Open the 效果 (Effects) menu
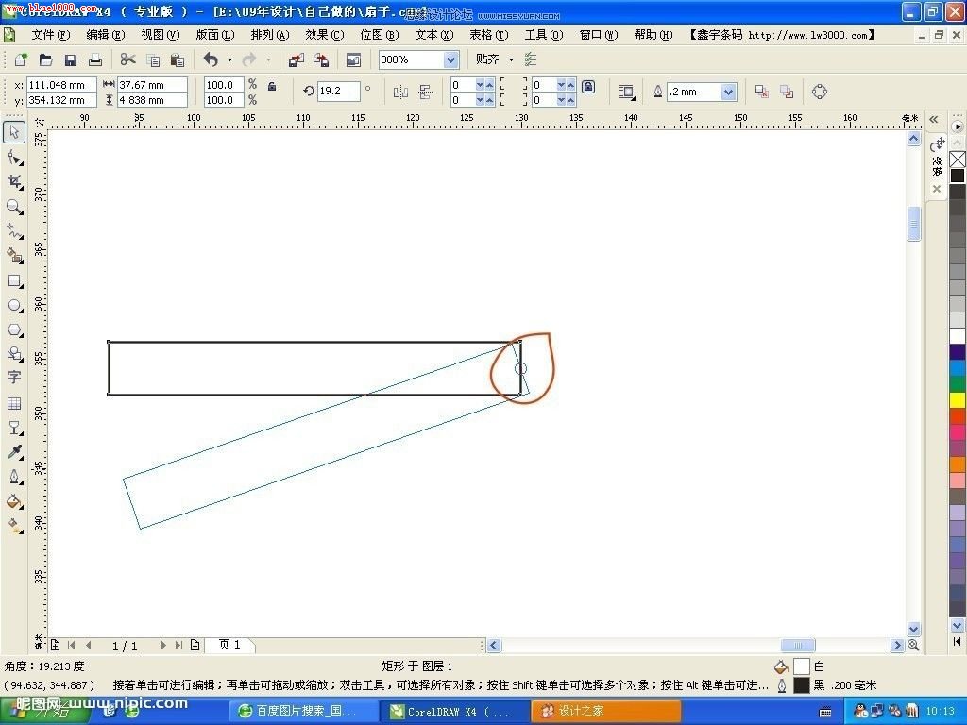 coord(324,35)
